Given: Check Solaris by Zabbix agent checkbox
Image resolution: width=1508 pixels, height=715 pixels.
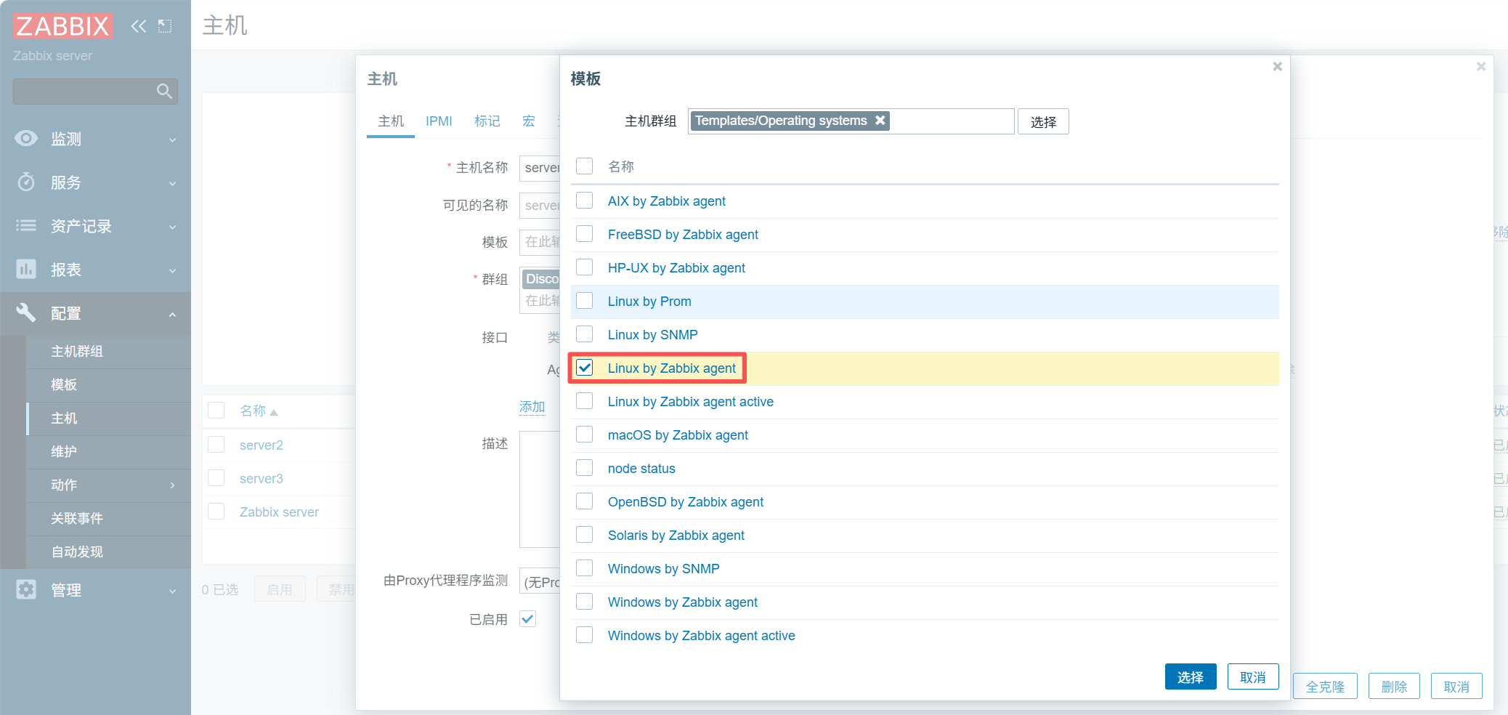Looking at the screenshot, I should (x=585, y=534).
